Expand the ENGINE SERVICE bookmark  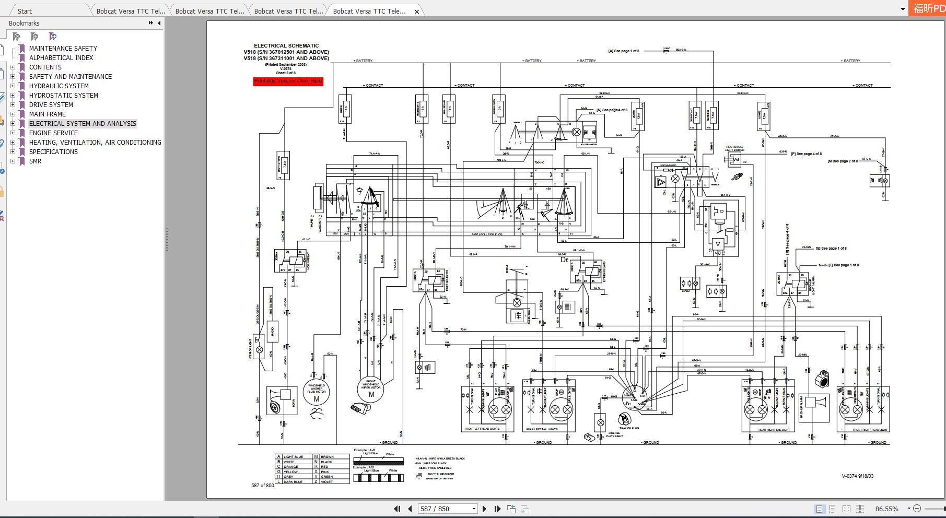[x=12, y=133]
